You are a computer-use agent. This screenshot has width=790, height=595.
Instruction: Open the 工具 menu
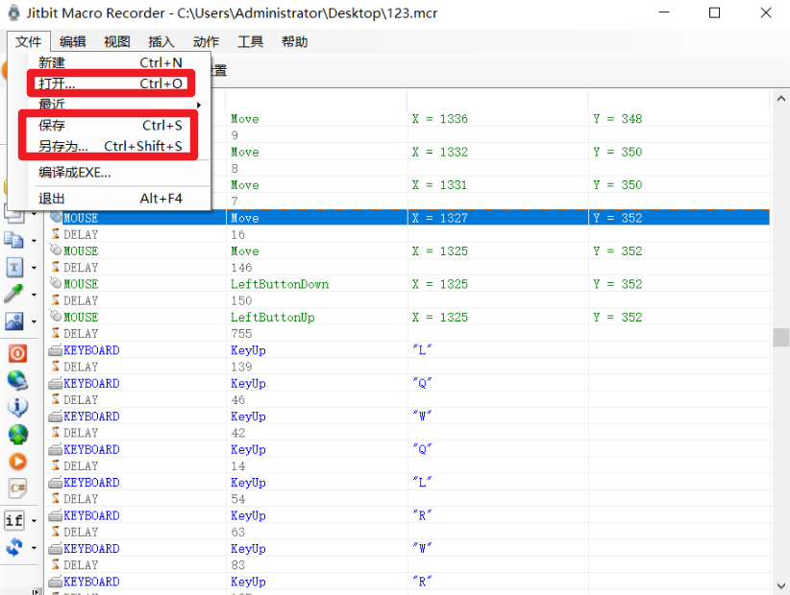pyautogui.click(x=251, y=41)
